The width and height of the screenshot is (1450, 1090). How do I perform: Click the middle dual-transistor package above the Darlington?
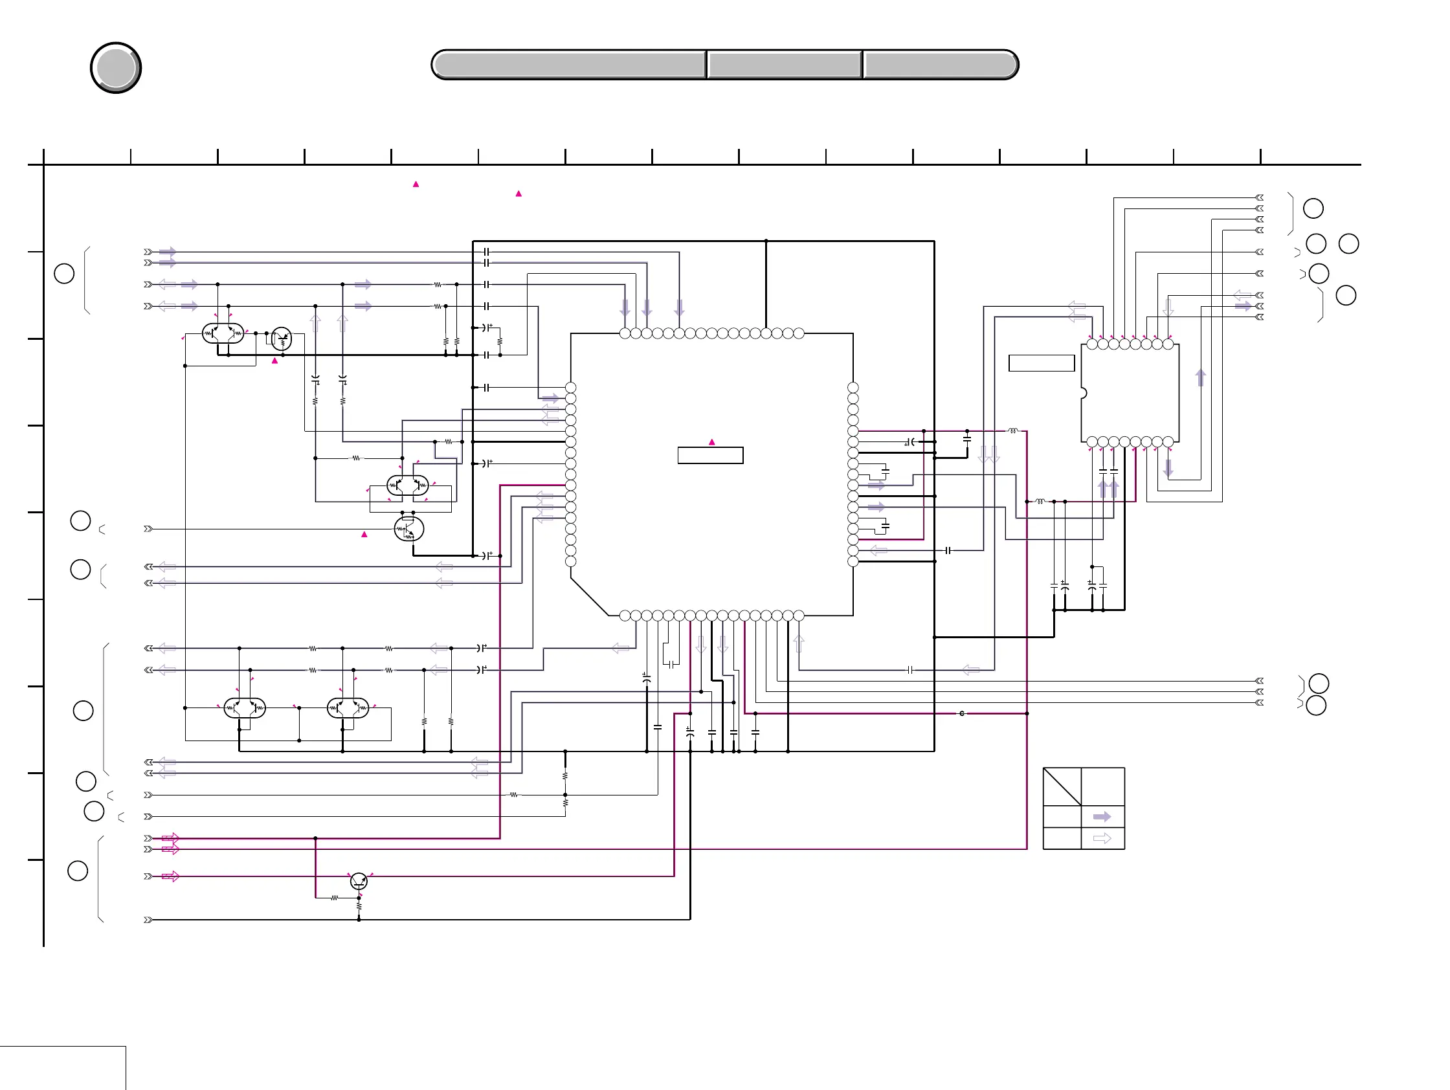408,485
